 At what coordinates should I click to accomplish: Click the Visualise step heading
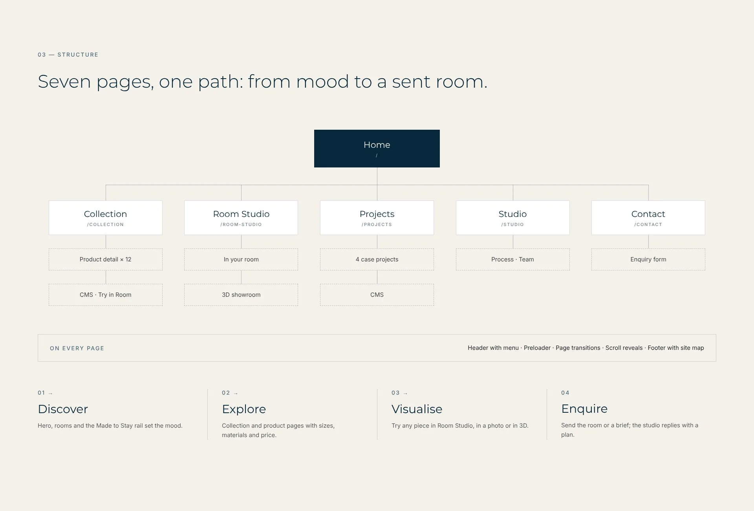pos(417,409)
